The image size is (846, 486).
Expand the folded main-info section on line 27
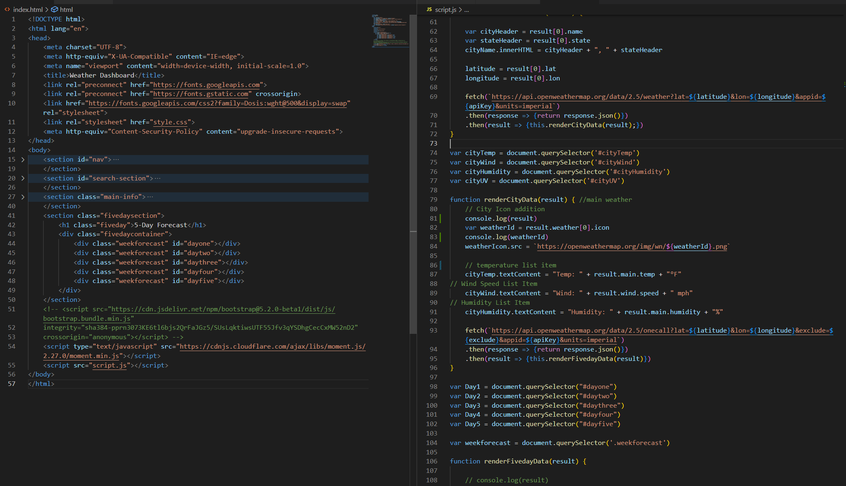coord(23,197)
